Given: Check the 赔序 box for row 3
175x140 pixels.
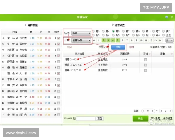Looking at the screenshot, I should (x=59, y=50).
